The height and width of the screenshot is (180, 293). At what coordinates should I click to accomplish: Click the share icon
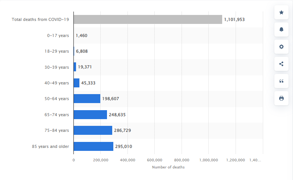281,64
